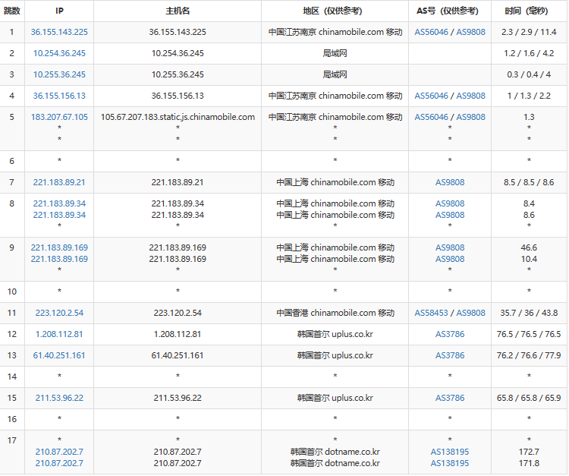The height and width of the screenshot is (476, 569).
Task: Select the 46.6 time value in hop 9
Action: [x=529, y=247]
